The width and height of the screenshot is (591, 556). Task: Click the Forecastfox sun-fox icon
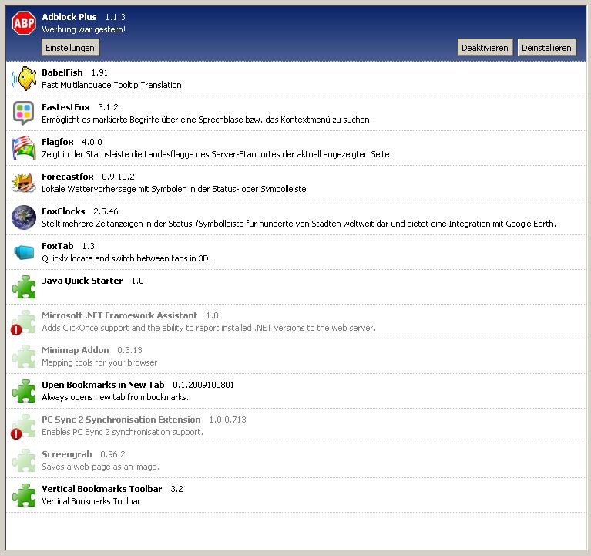[x=23, y=183]
